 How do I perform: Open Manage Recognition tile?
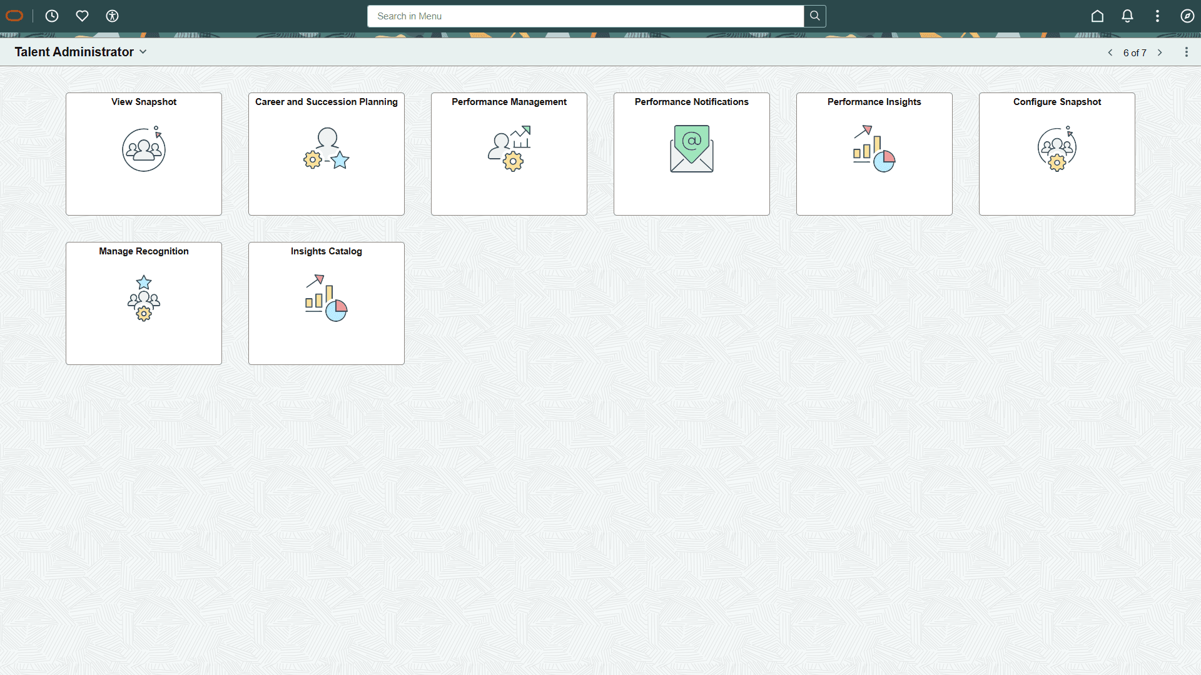click(144, 303)
